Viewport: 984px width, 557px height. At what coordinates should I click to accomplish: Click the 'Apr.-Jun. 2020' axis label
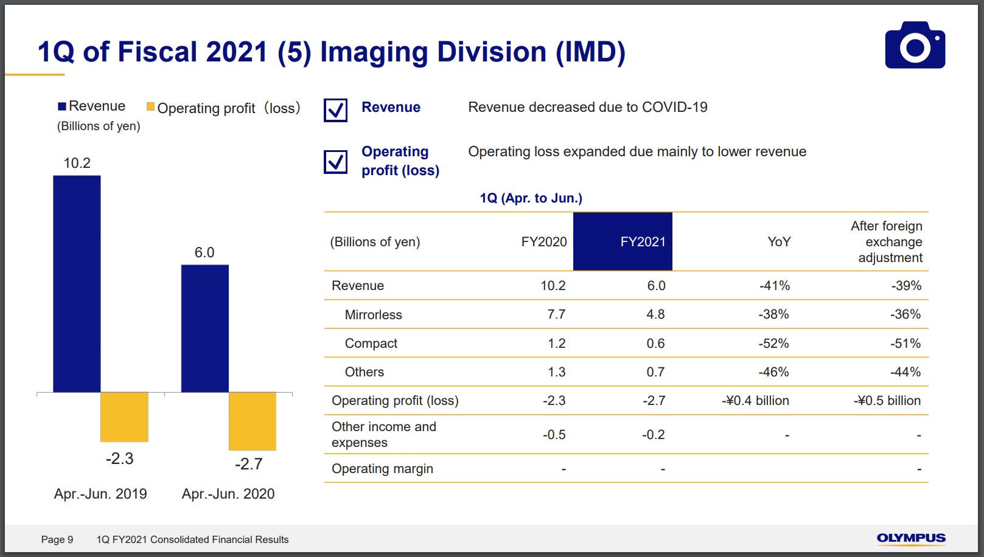[x=228, y=494]
